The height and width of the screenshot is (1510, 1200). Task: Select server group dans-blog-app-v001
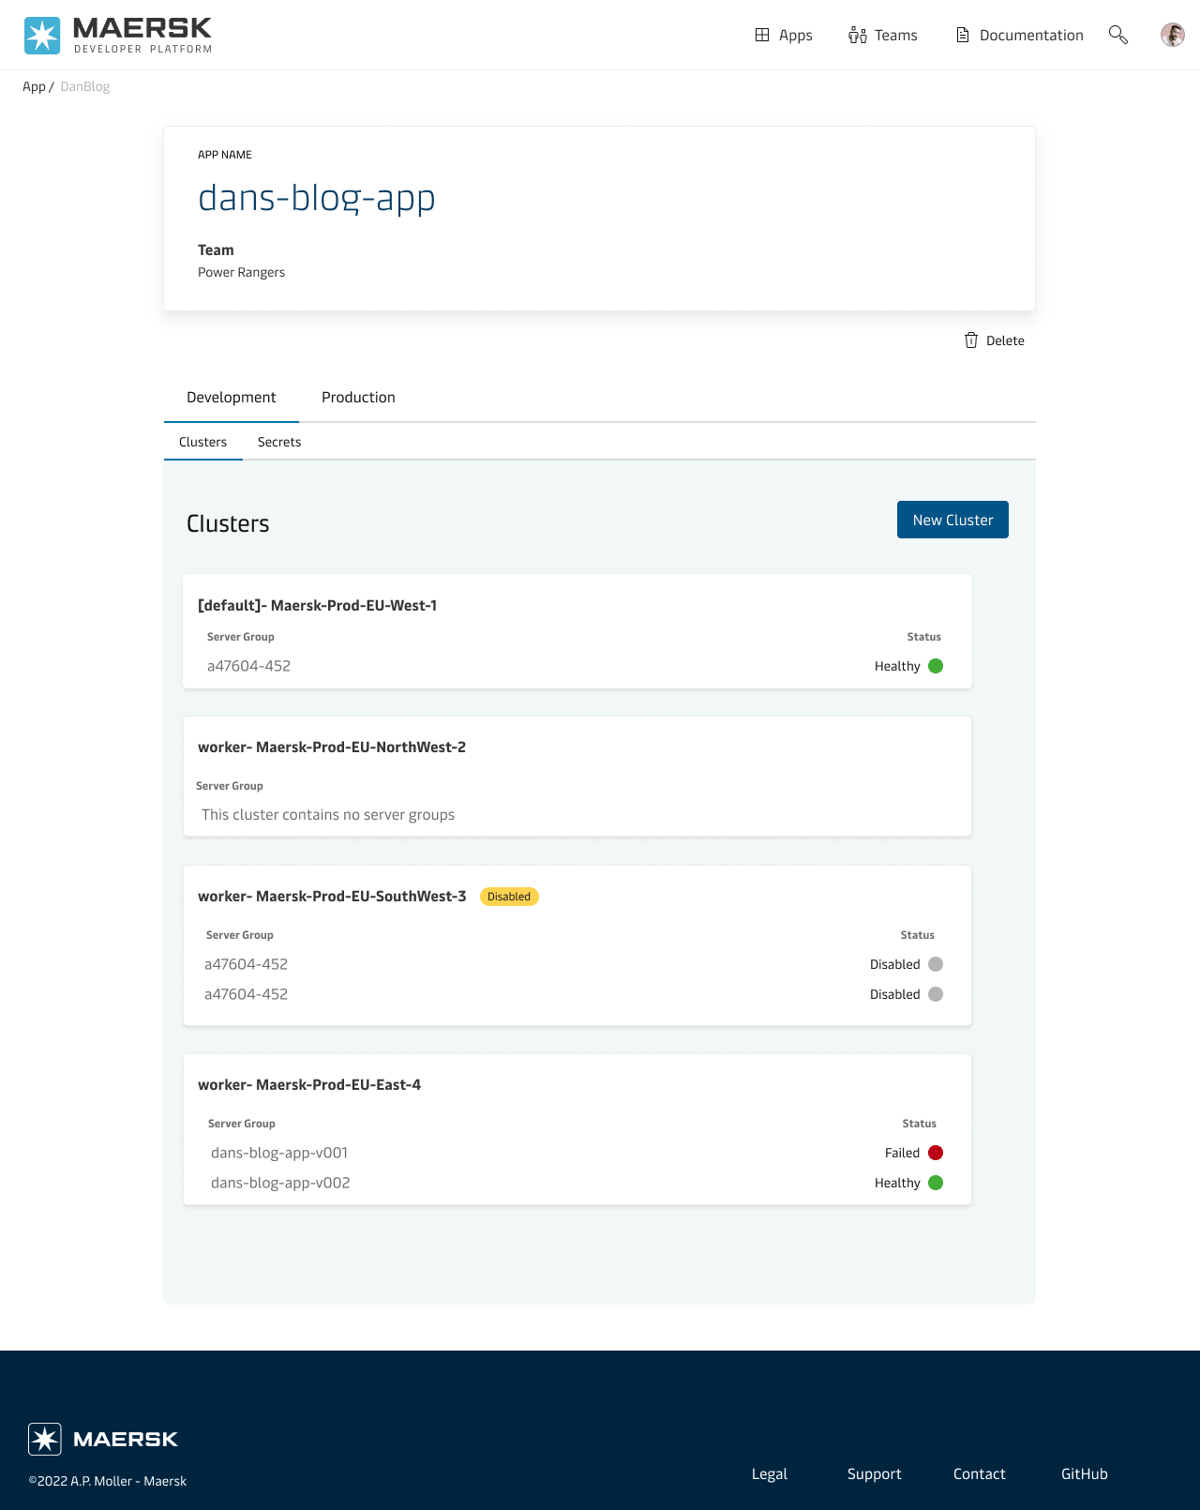(x=279, y=1153)
